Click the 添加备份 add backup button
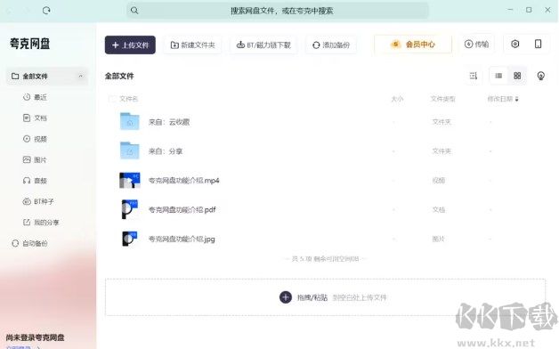The image size is (559, 349). pos(331,45)
